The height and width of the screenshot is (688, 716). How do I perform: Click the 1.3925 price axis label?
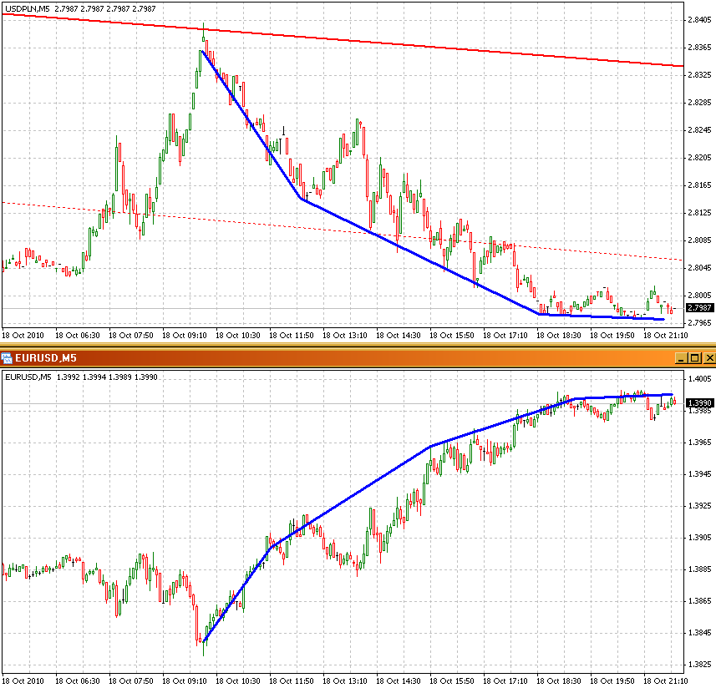pyautogui.click(x=699, y=505)
